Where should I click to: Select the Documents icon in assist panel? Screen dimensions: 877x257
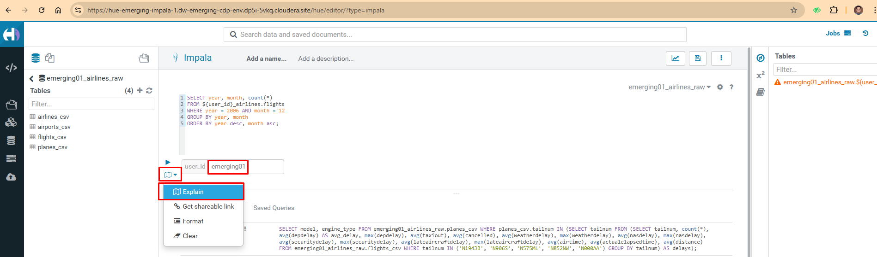pos(50,58)
